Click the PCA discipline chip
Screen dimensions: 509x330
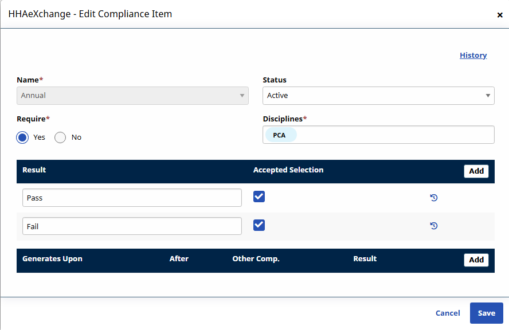pos(279,135)
